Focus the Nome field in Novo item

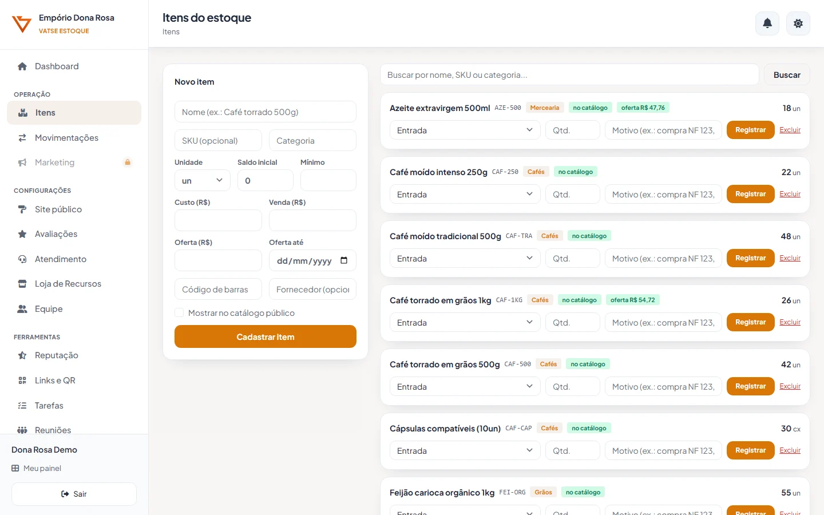(x=266, y=112)
